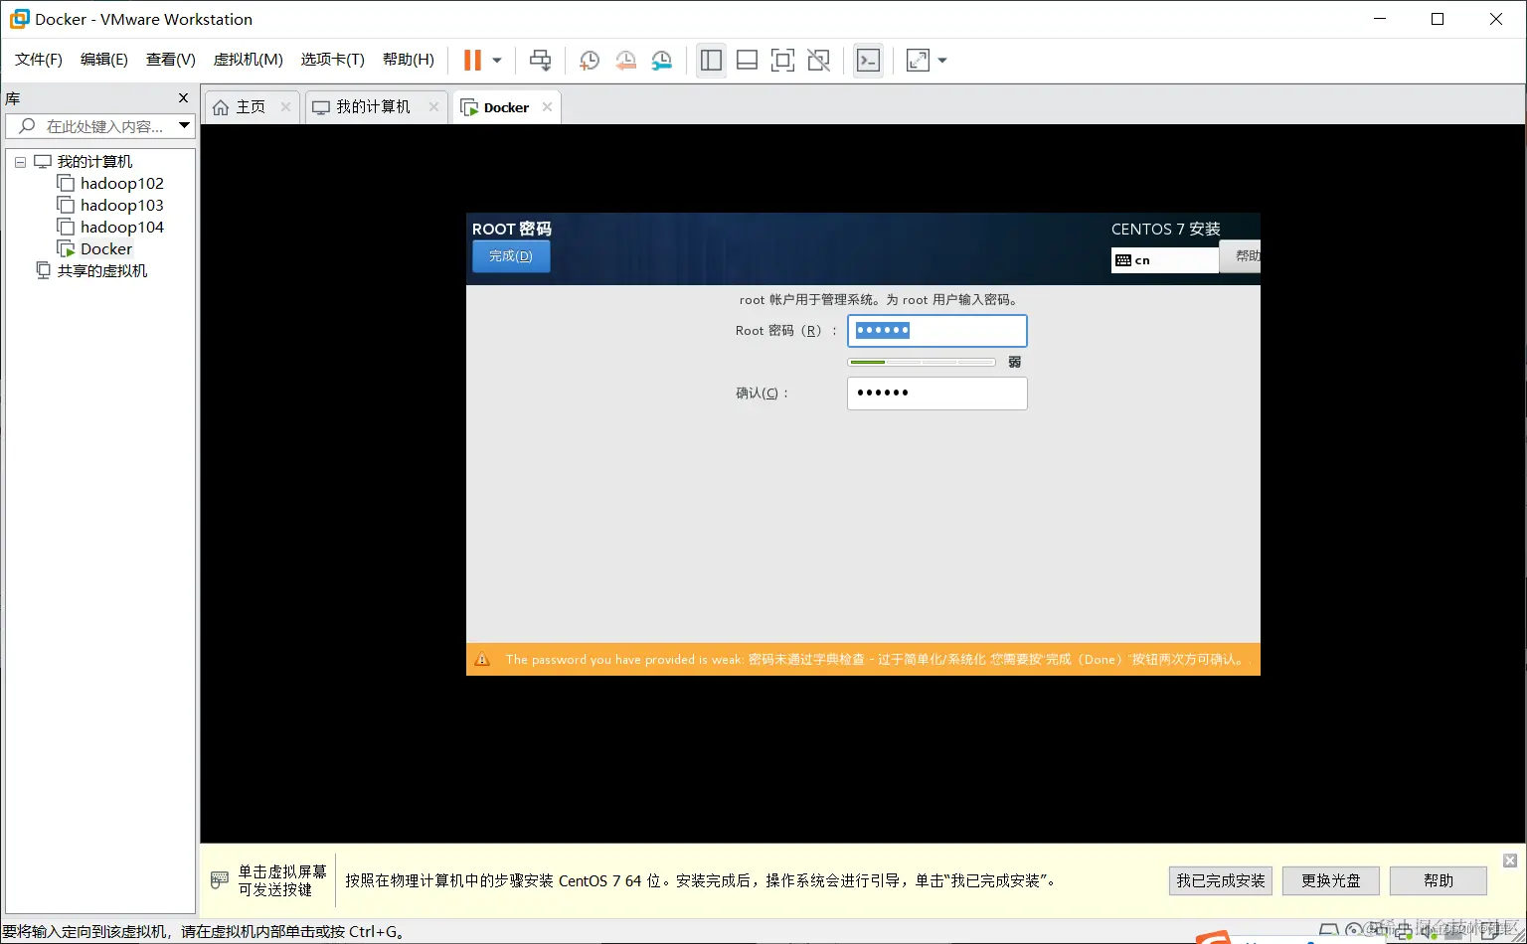The image size is (1527, 944).
Task: Click the 更换光盘 button
Action: 1330,880
